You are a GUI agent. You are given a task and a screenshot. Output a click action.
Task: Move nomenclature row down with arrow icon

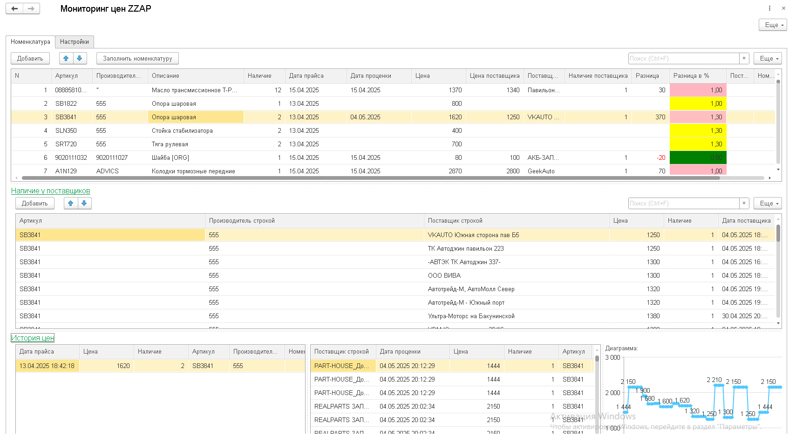click(80, 58)
